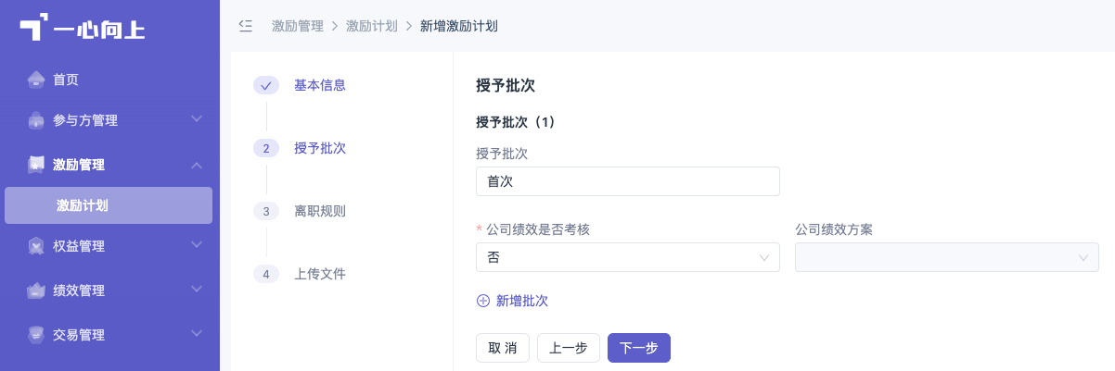This screenshot has height=371, width=1115.
Task: Open the 公司绩效方案 dropdown
Action: click(x=947, y=257)
